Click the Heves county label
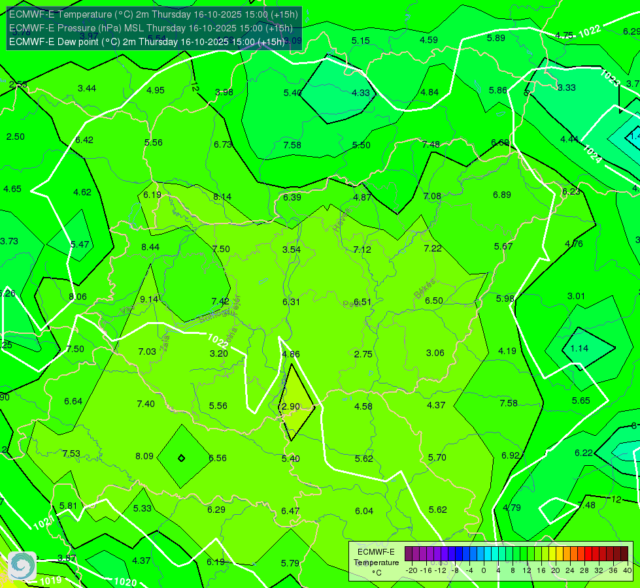This screenshot has width=640, height=588. tap(342, 220)
